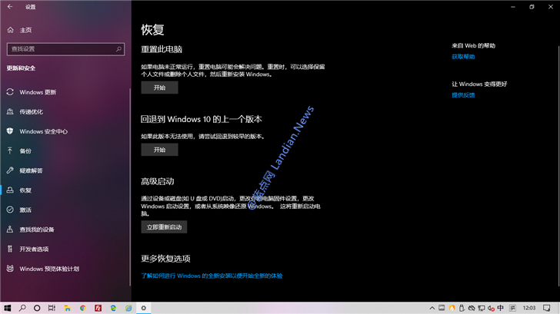
Task: Launch FileZilla from the taskbar
Action: point(98,308)
